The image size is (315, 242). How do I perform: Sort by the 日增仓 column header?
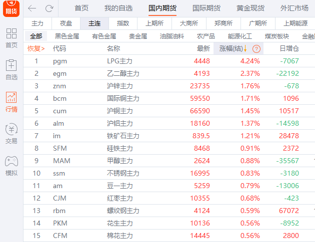(289, 48)
